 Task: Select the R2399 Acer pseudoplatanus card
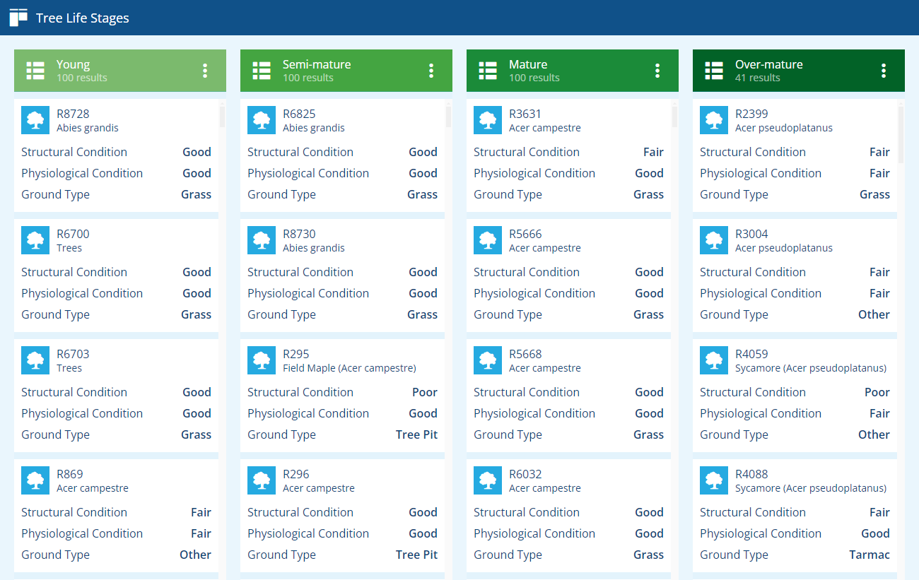(x=795, y=155)
